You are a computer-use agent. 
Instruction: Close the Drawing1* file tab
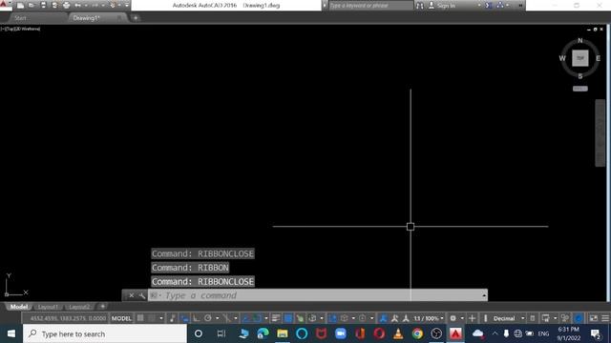[x=119, y=18]
